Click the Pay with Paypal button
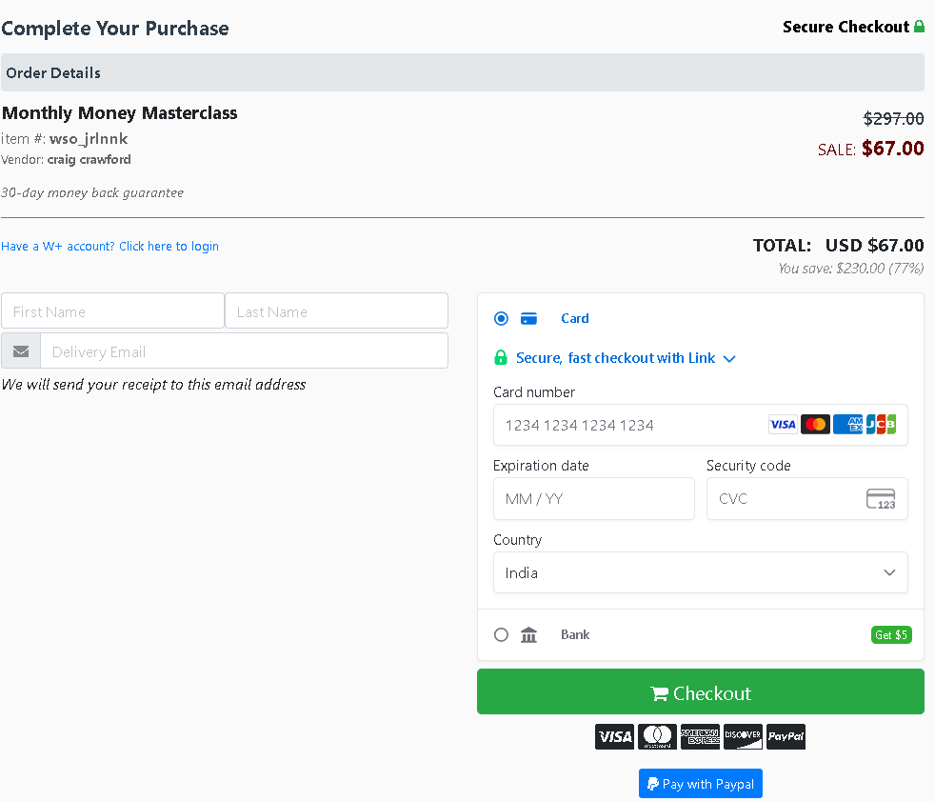The width and height of the screenshot is (935, 801). [700, 784]
